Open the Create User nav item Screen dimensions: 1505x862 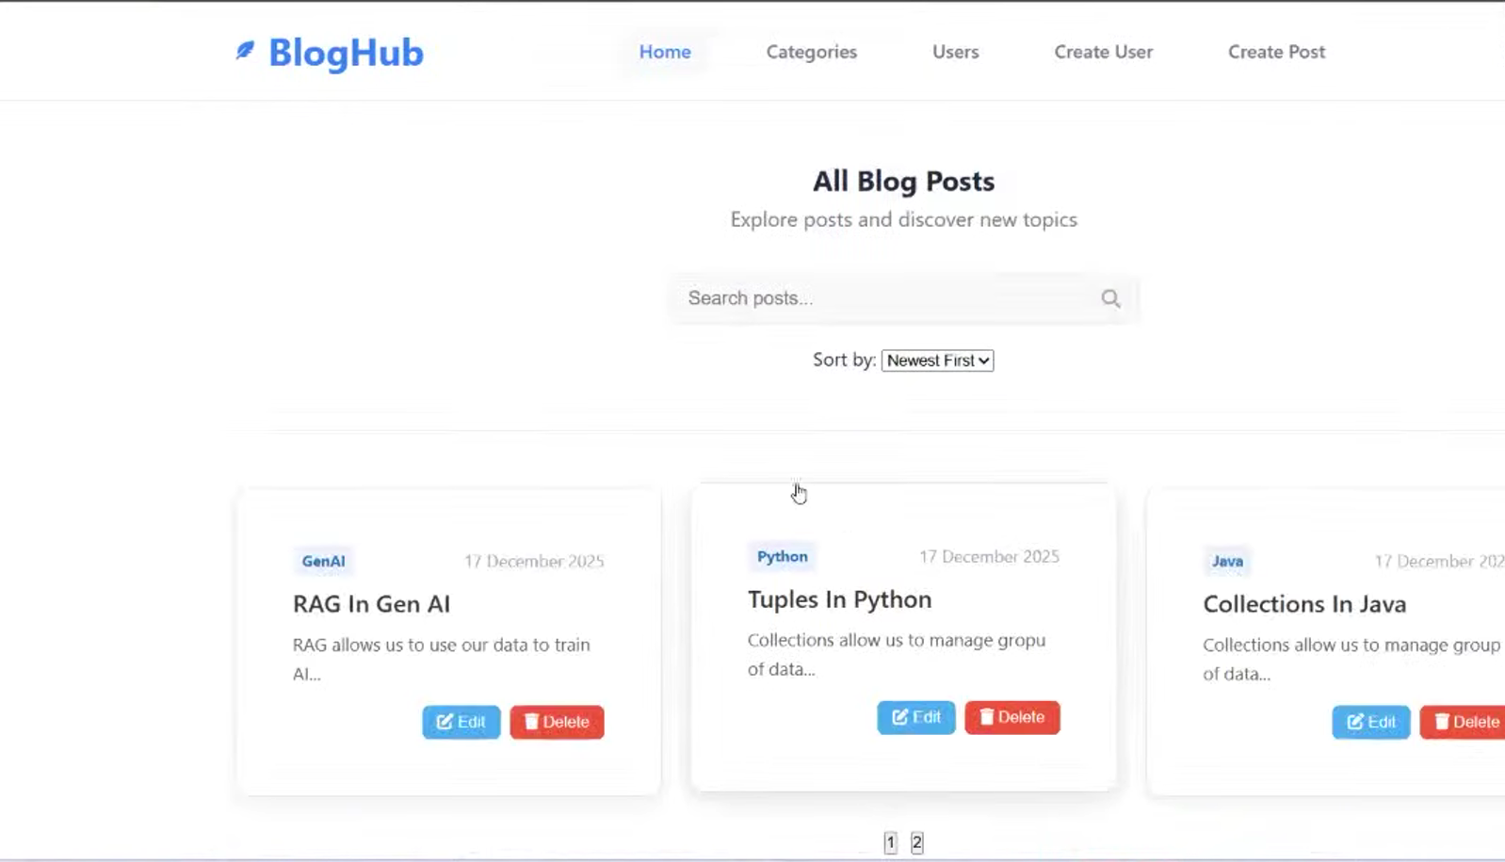click(1103, 52)
